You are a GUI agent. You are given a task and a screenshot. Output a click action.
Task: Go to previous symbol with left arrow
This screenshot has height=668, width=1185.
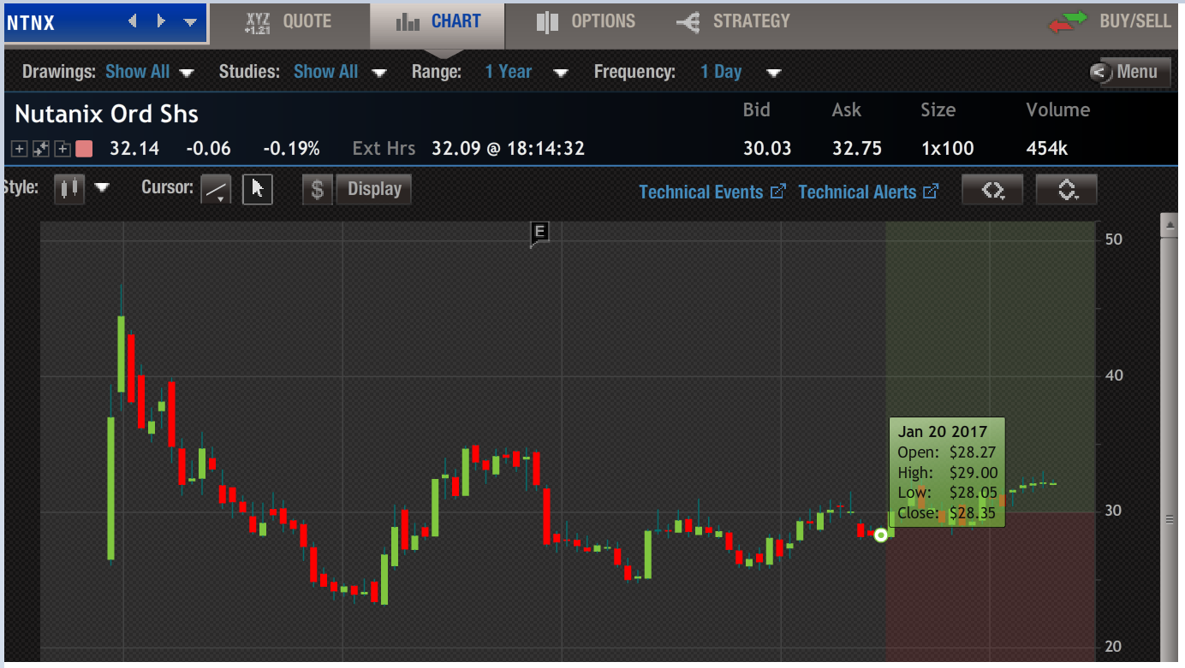[133, 21]
